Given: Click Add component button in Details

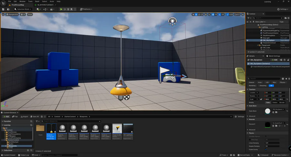Looking at the screenshot, I should point(275,60).
